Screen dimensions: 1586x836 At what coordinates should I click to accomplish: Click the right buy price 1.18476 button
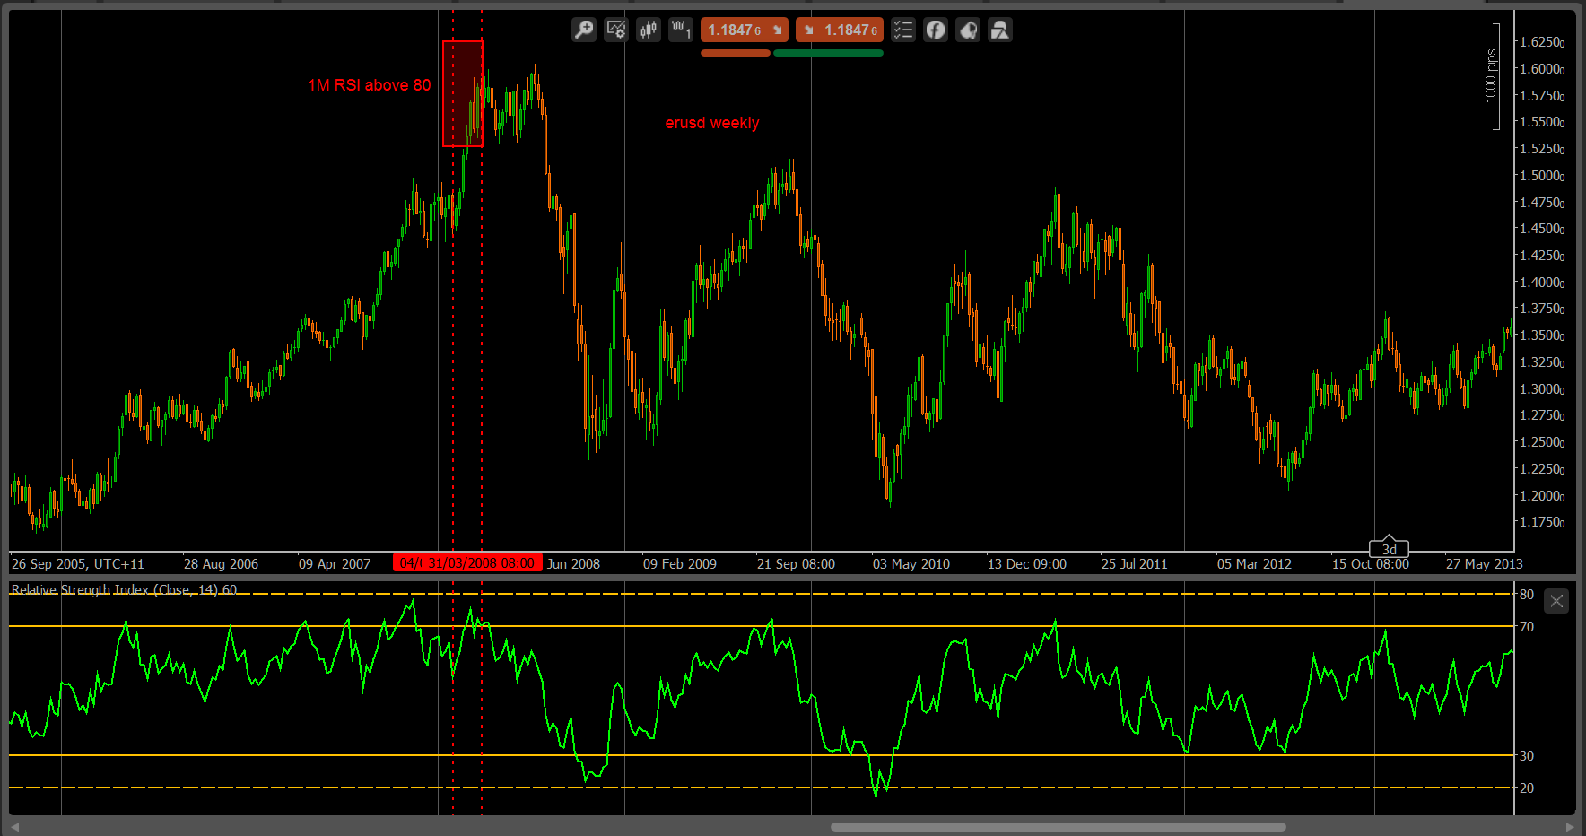tap(840, 30)
